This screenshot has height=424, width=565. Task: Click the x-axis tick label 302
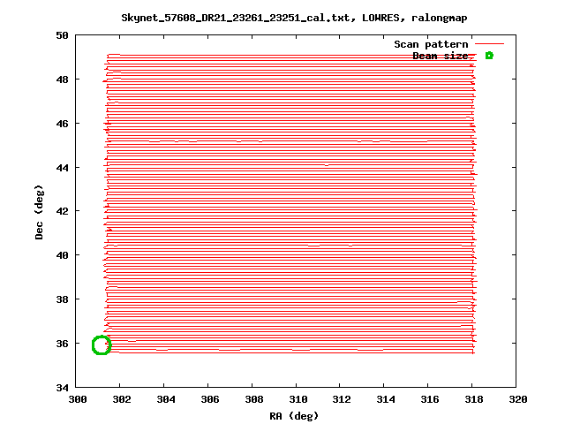[122, 399]
